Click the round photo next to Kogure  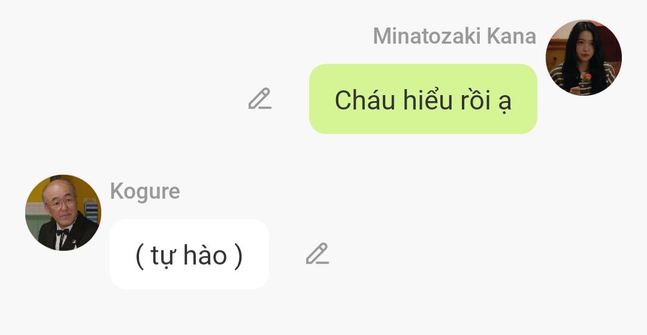tap(63, 212)
